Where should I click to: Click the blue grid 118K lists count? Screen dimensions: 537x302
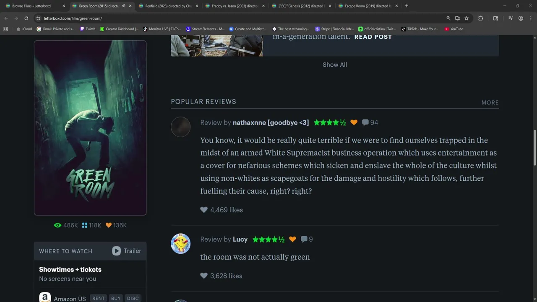point(91,225)
